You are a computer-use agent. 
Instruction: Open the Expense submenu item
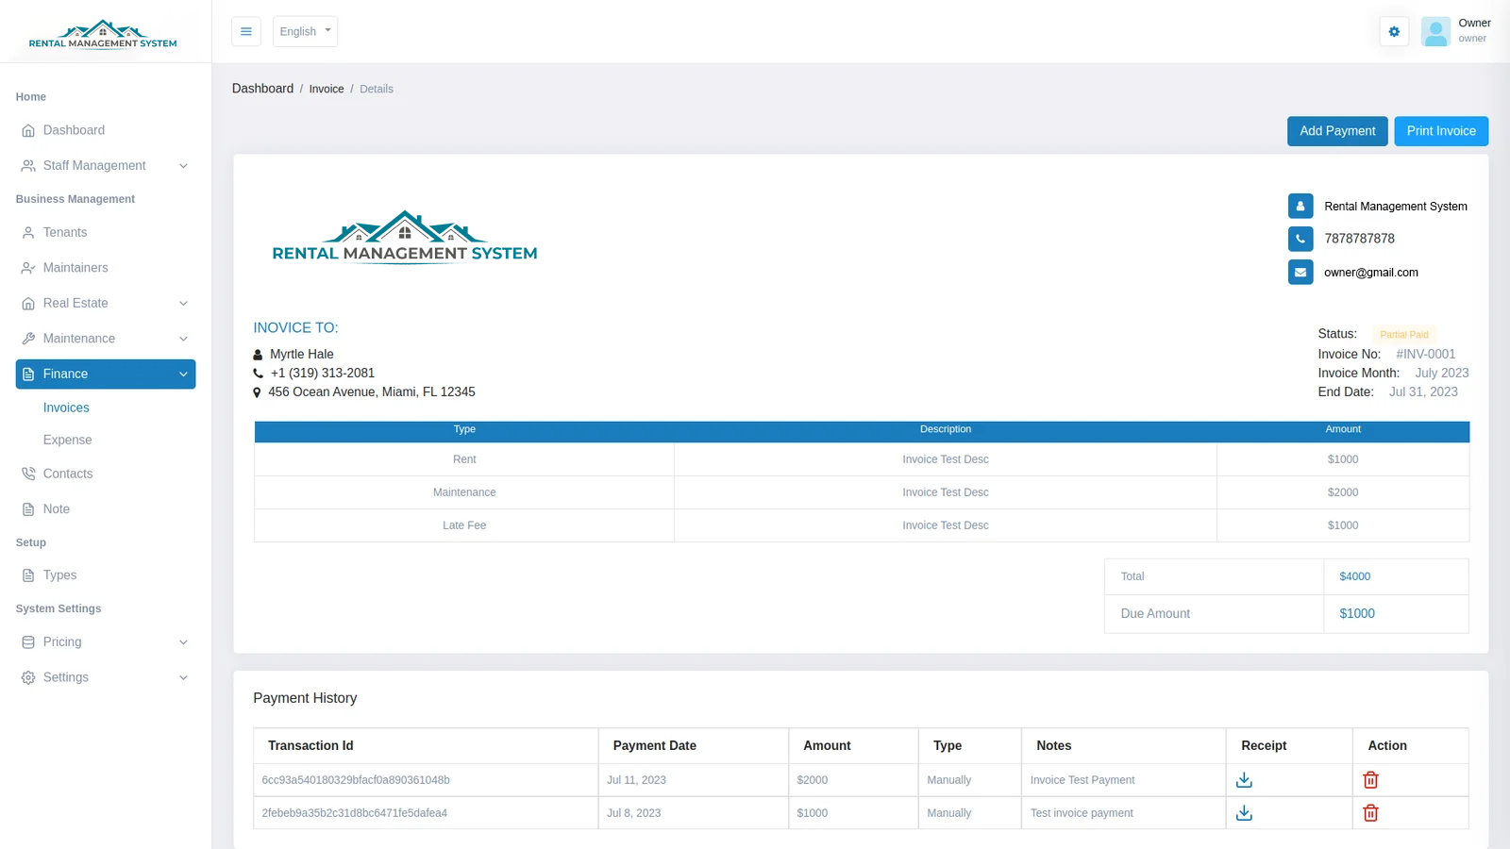(67, 440)
